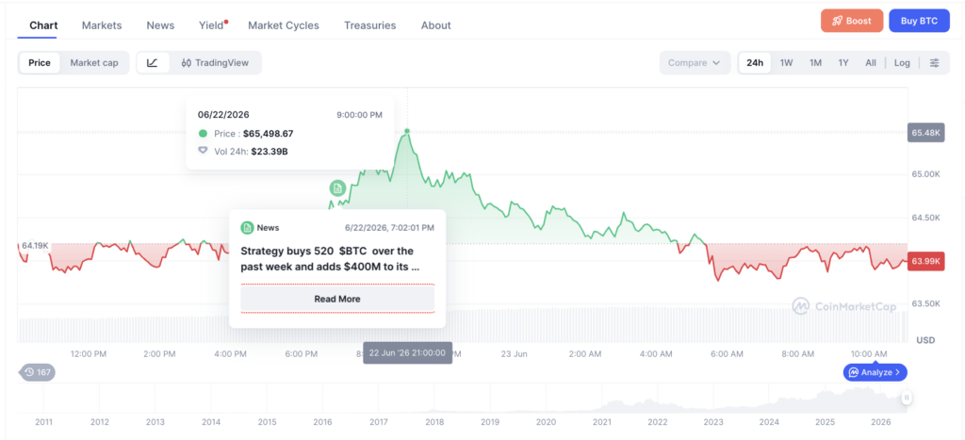Switch to TradingView candlestick view
The height and width of the screenshot is (440, 965).
[216, 63]
